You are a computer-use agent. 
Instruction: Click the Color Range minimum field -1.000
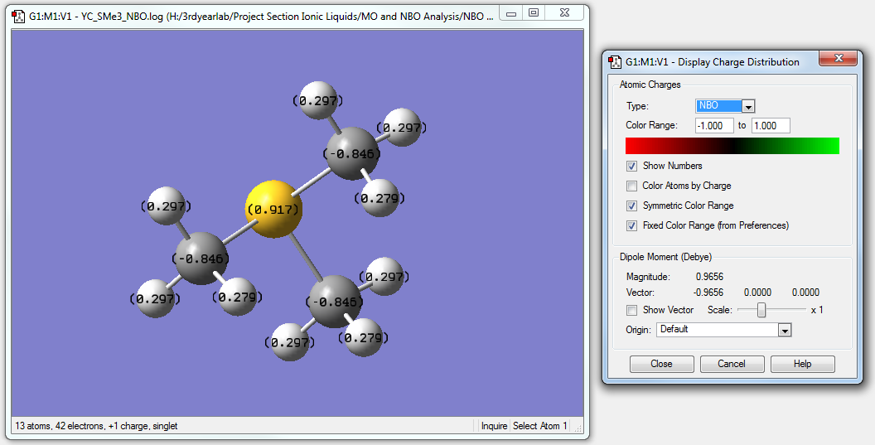(x=714, y=126)
